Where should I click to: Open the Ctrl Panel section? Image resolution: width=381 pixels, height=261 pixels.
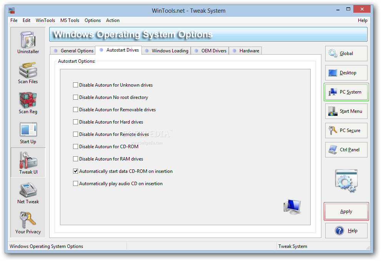click(346, 150)
